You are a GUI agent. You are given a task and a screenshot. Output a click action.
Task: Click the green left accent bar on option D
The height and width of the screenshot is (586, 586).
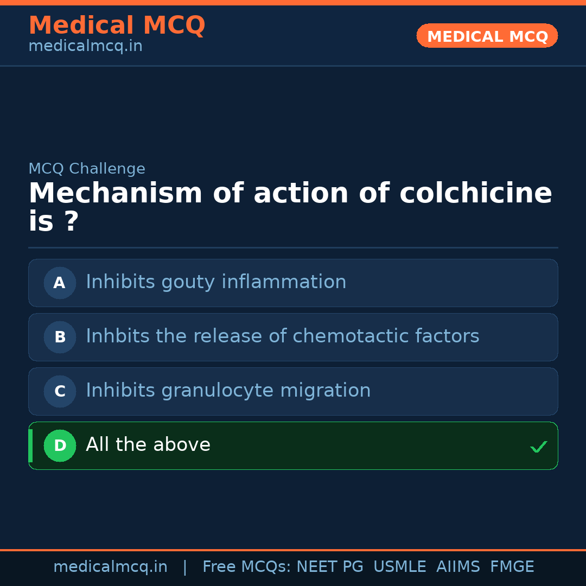pos(30,445)
